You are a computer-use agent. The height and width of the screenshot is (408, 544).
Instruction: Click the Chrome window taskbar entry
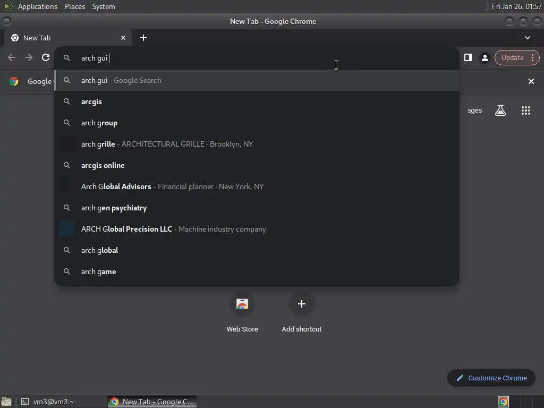point(152,402)
